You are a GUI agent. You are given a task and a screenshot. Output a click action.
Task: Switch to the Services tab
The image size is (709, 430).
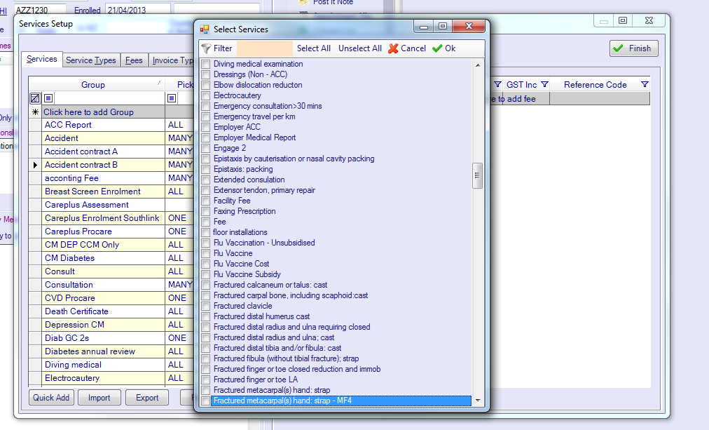(x=41, y=60)
